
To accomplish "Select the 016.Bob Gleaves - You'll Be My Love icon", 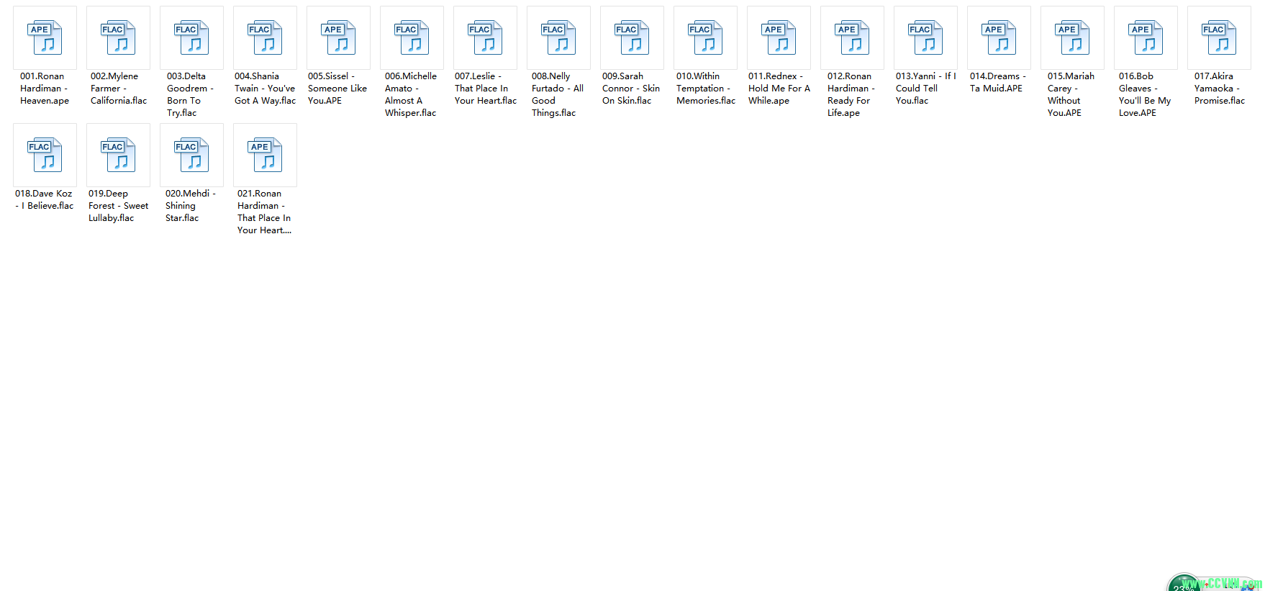I will [x=1146, y=37].
